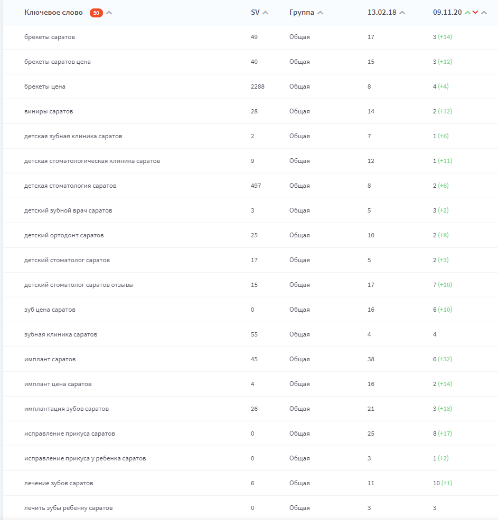
Task: Click SV value 49 in 'брекеты саратов' row
Action: pyautogui.click(x=254, y=37)
